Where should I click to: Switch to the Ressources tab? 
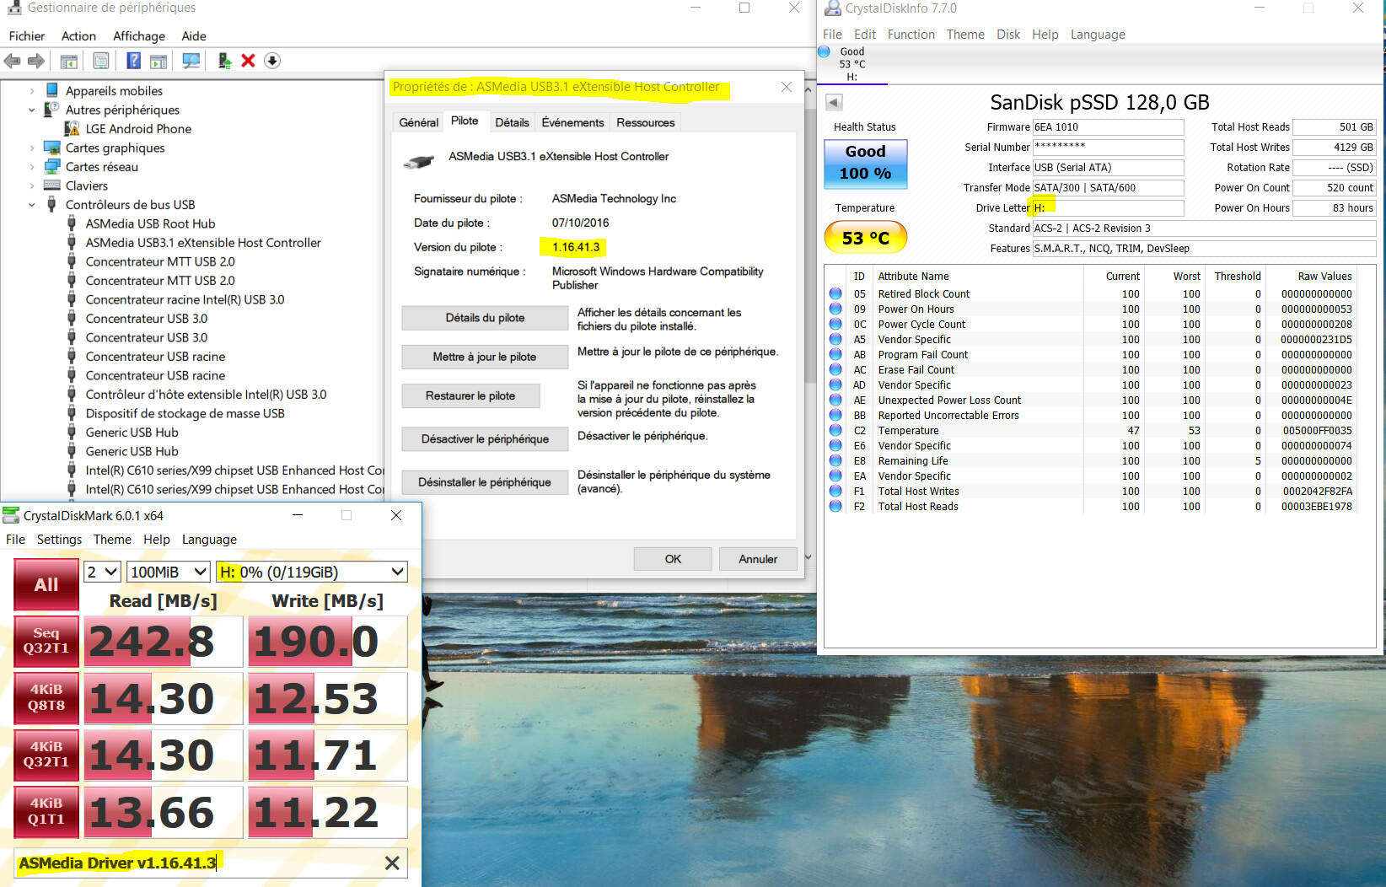coord(645,122)
